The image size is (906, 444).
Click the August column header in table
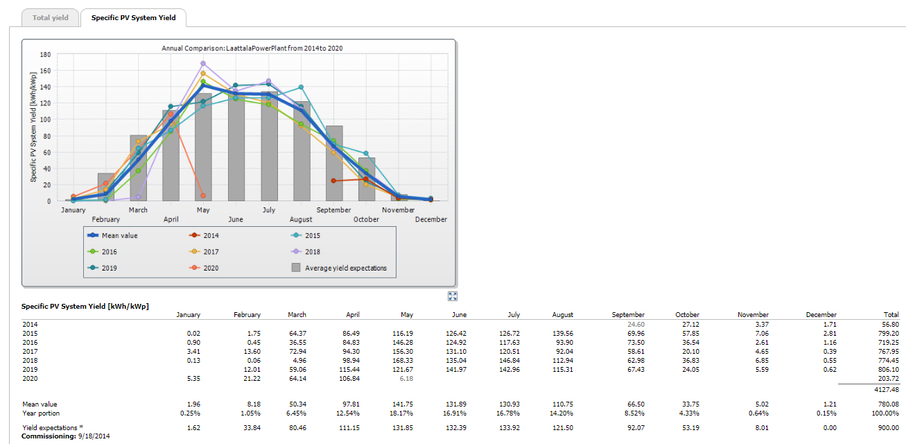[563, 315]
